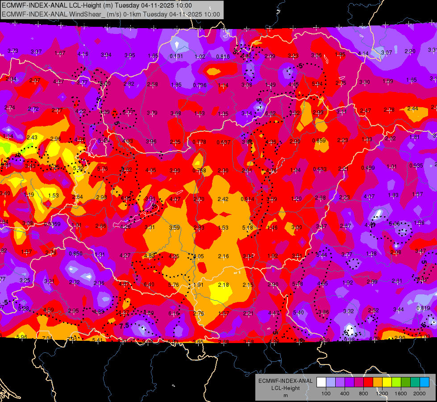This screenshot has width=437, height=402.
Task: Click the wind shear value 0.816
Action: point(223,57)
